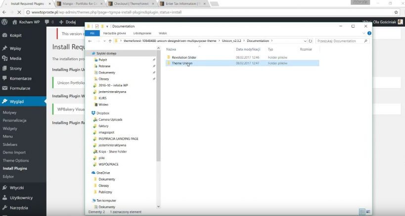Sort files by Nazwa column
The width and height of the screenshot is (405, 216).
(171, 49)
